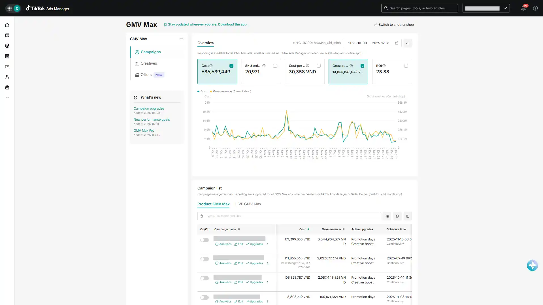The width and height of the screenshot is (543, 305).
Task: Open the app grid launcher icon
Action: (x=9, y=8)
